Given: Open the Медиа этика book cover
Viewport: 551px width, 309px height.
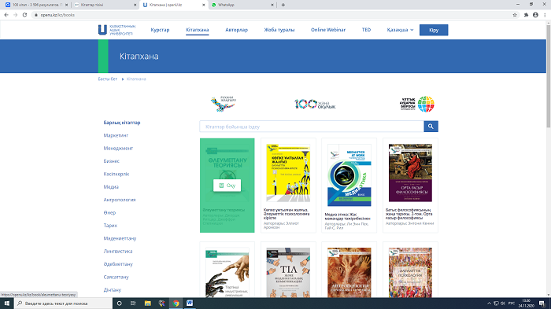Looking at the screenshot, I should click(349, 175).
